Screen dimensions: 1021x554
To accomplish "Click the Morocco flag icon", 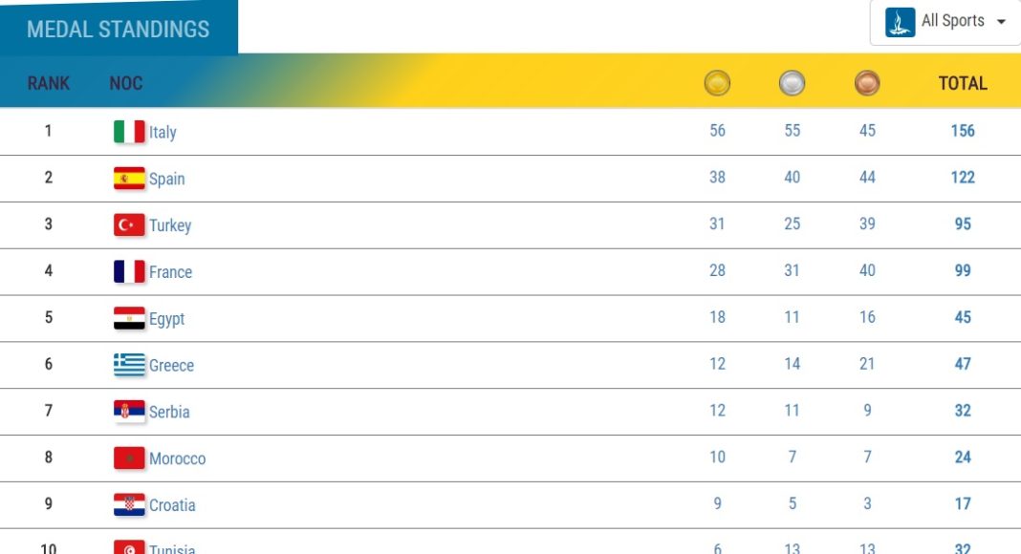I will pos(129,458).
